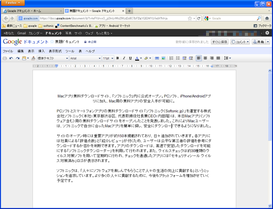Open the コメント dropdown button

pos(240,42)
